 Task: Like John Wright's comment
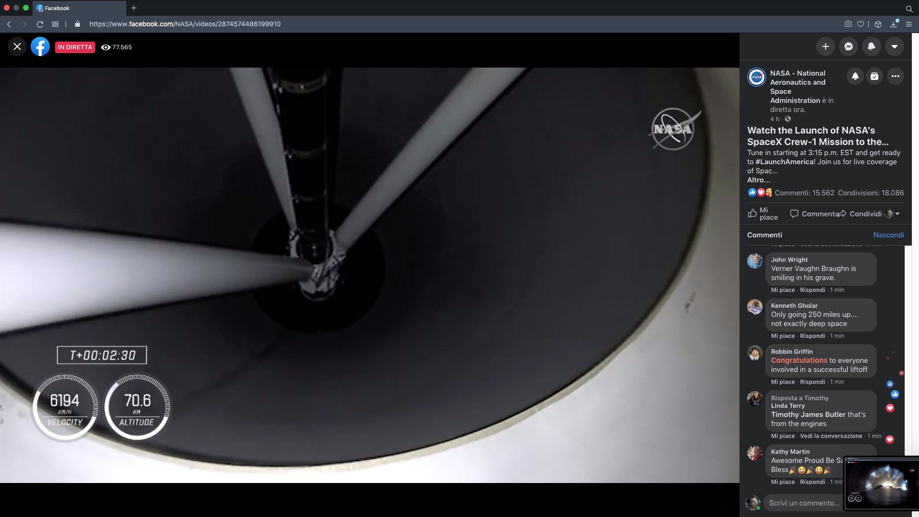783,290
